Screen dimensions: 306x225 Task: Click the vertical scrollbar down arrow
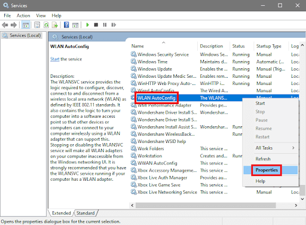click(302, 199)
